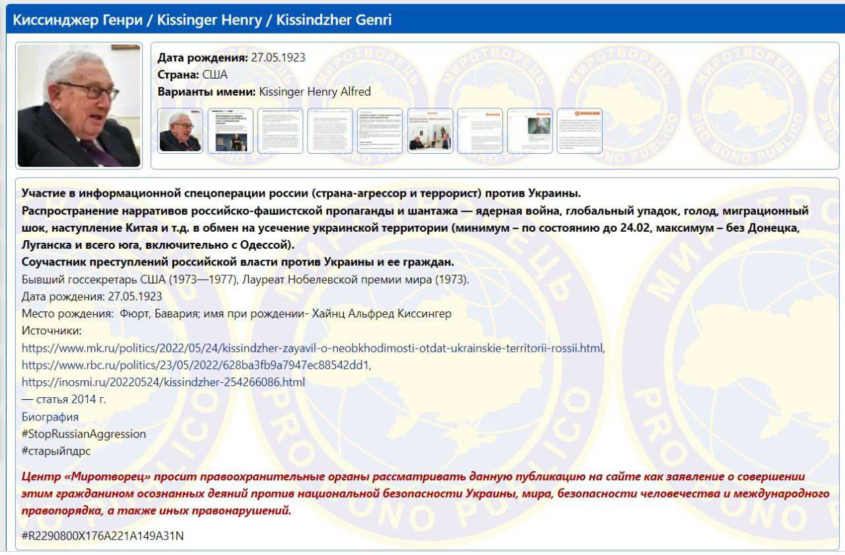The height and width of the screenshot is (555, 845).
Task: Select the record ID #R2290800X176A221A149A31N
Action: click(x=103, y=536)
